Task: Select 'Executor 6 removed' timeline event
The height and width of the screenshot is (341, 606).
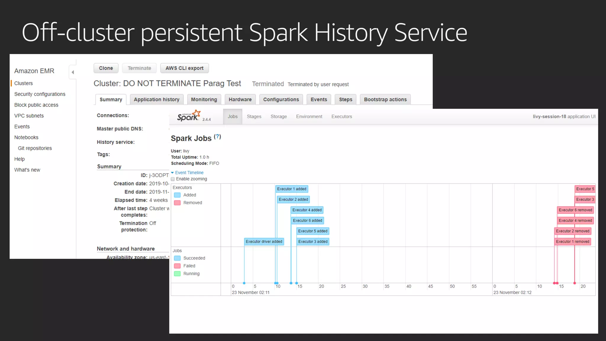Action: (x=575, y=210)
